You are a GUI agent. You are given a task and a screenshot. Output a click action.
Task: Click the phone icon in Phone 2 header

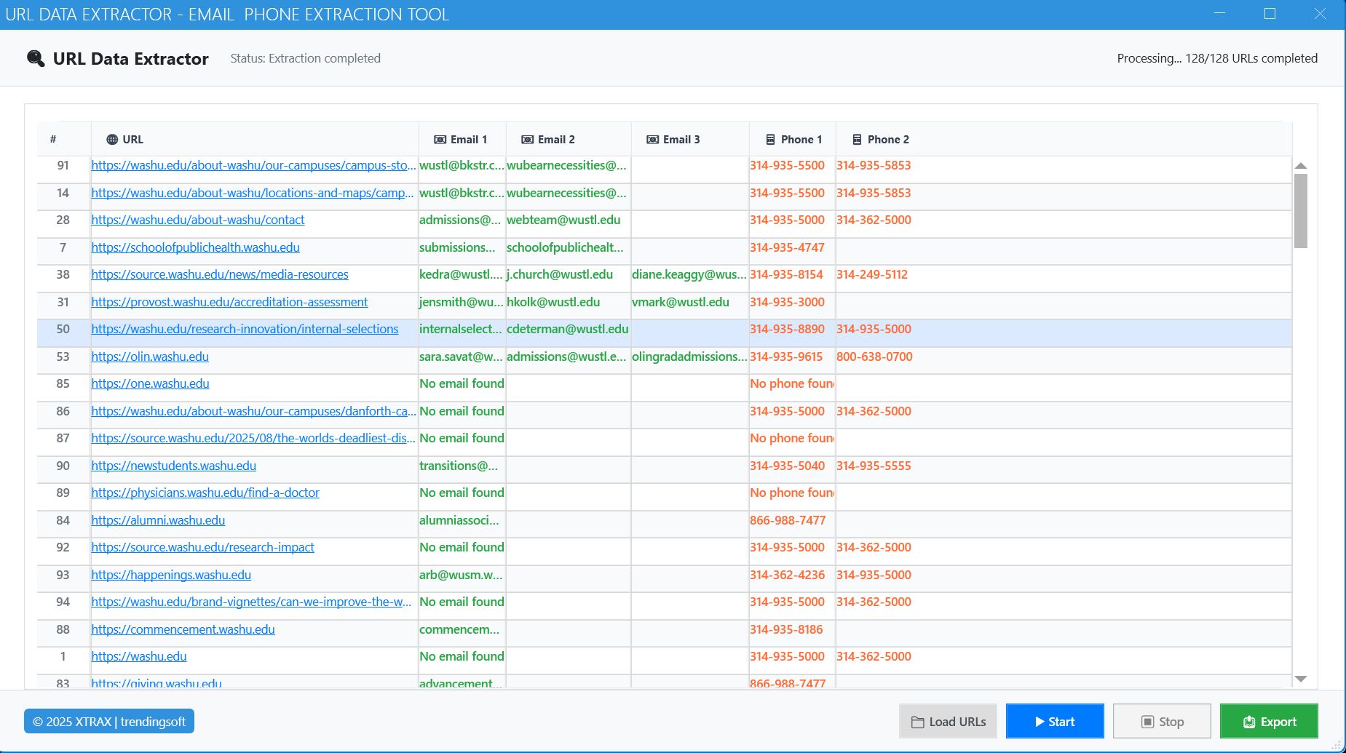857,140
